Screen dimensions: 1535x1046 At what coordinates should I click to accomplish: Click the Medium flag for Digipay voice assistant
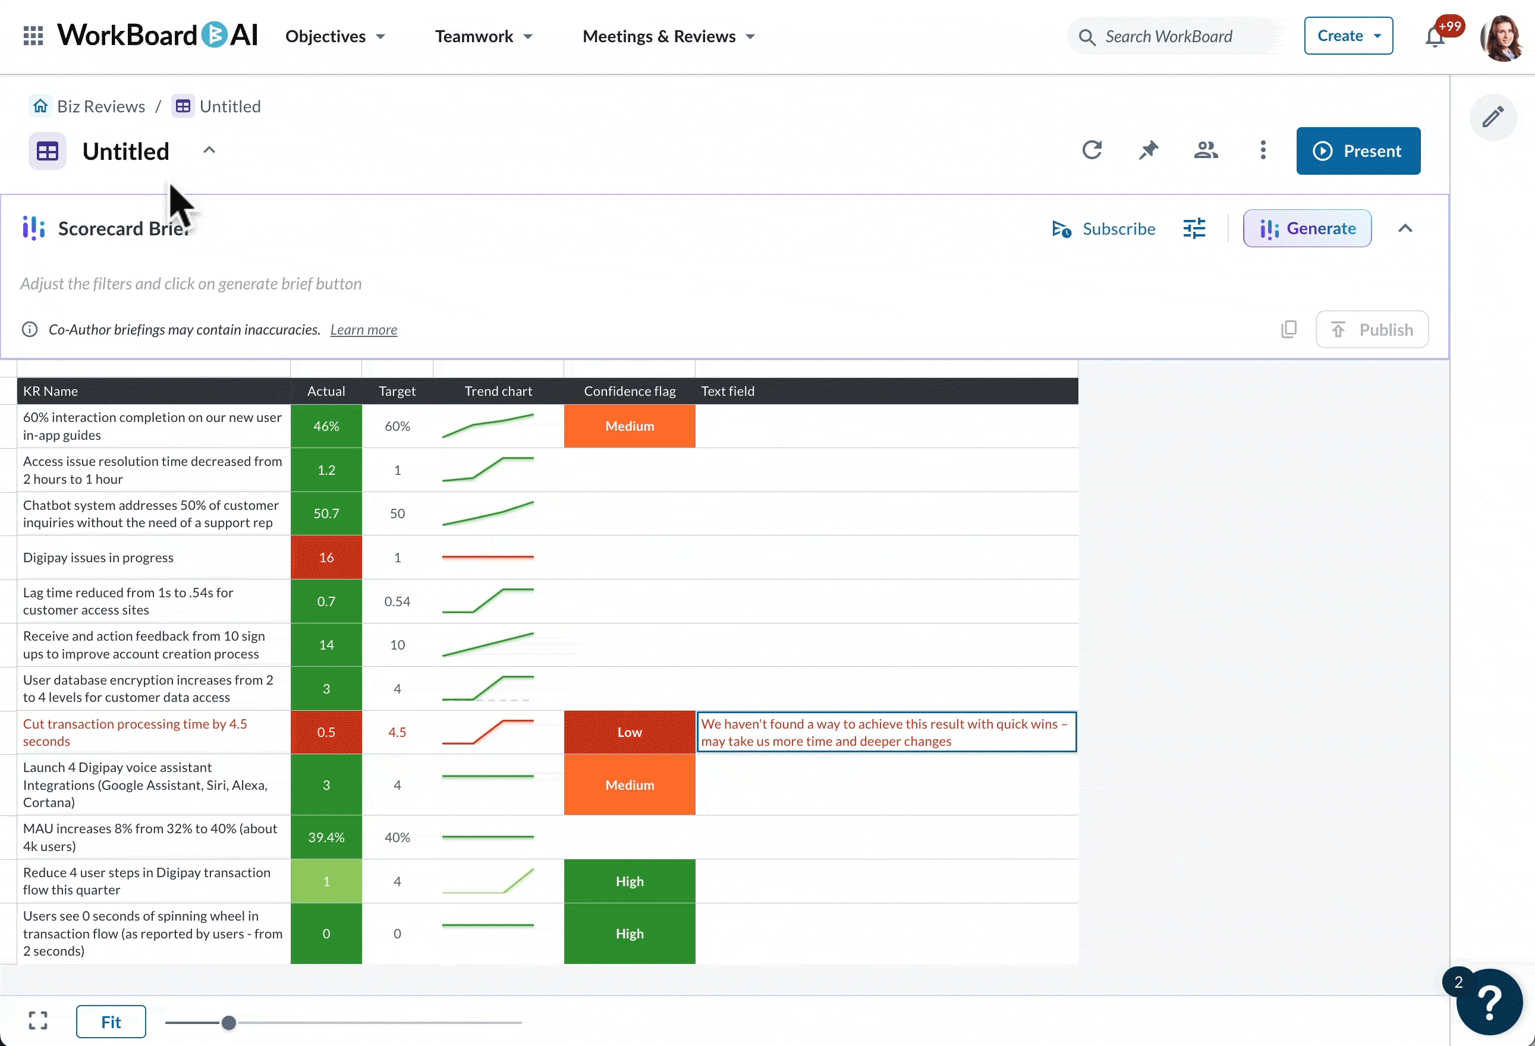coord(630,785)
